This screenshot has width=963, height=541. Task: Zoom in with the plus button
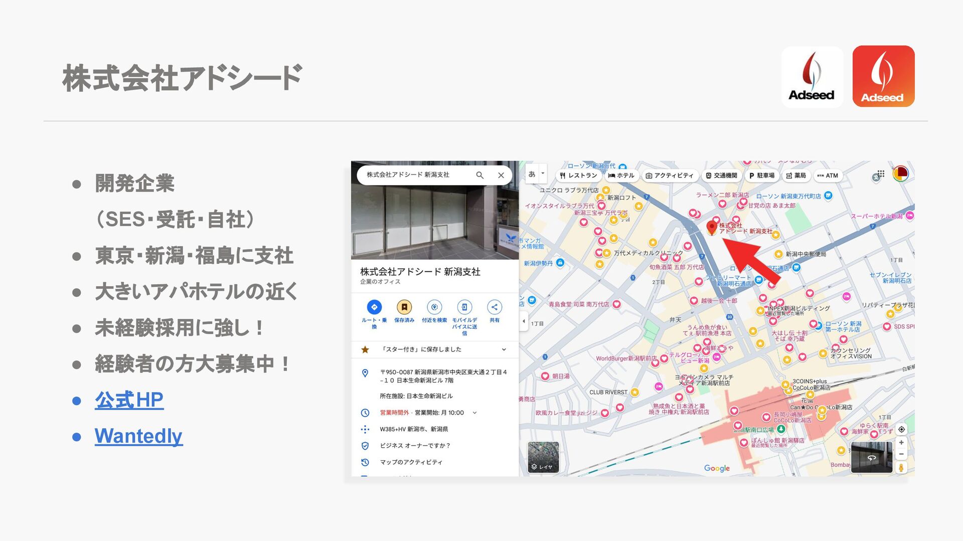click(901, 442)
